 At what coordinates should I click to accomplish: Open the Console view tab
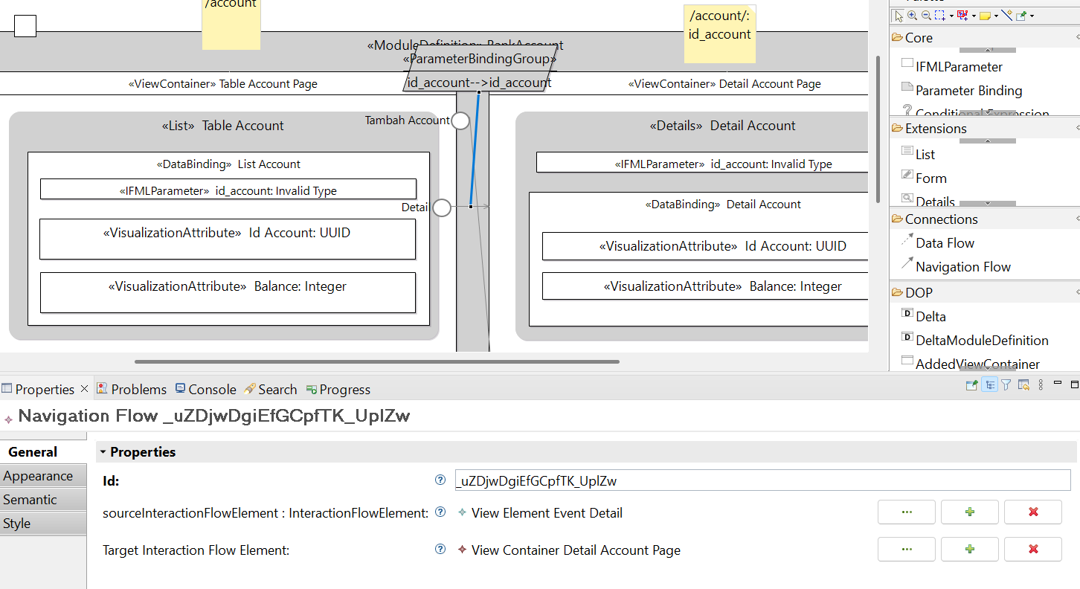(205, 389)
